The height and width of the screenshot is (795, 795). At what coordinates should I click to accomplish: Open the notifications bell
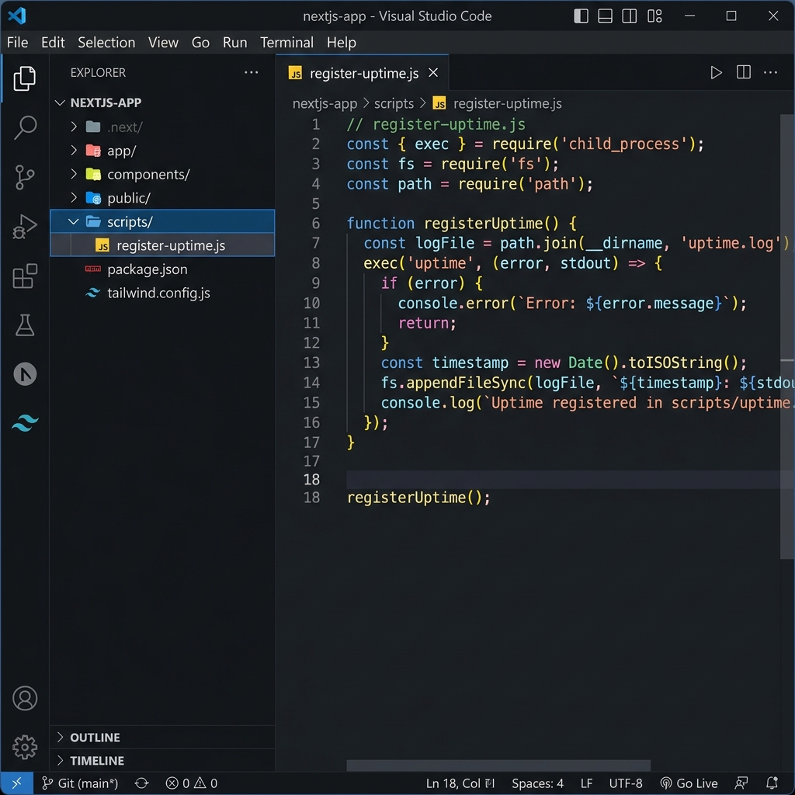pyautogui.click(x=772, y=783)
